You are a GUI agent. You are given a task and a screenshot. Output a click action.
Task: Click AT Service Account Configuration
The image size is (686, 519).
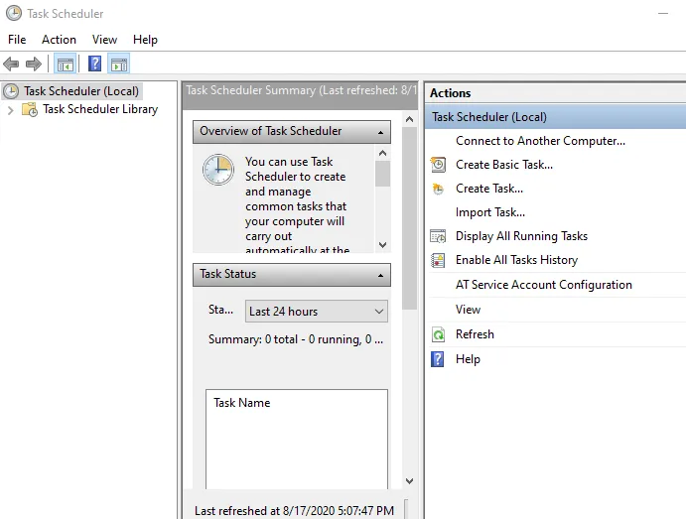coord(543,285)
